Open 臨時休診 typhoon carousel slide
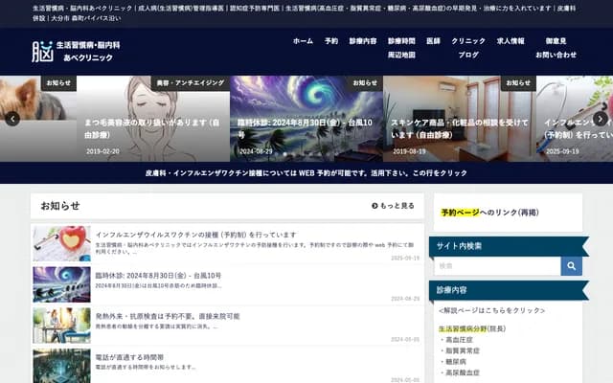The width and height of the screenshot is (613, 383). point(306,119)
